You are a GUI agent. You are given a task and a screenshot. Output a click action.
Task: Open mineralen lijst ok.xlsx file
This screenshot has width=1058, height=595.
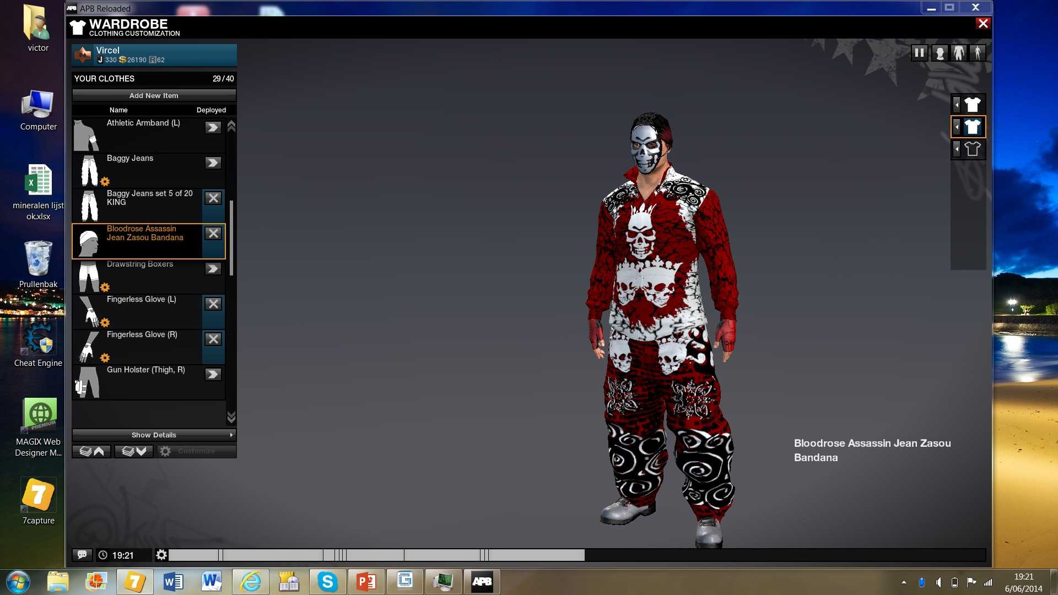coord(38,192)
